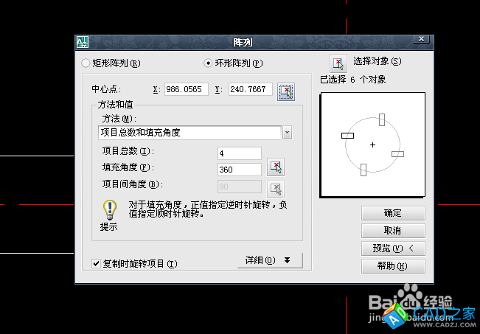Screen dimensions: 480x334
Task: Expand details via 详细 button
Action: [270, 260]
